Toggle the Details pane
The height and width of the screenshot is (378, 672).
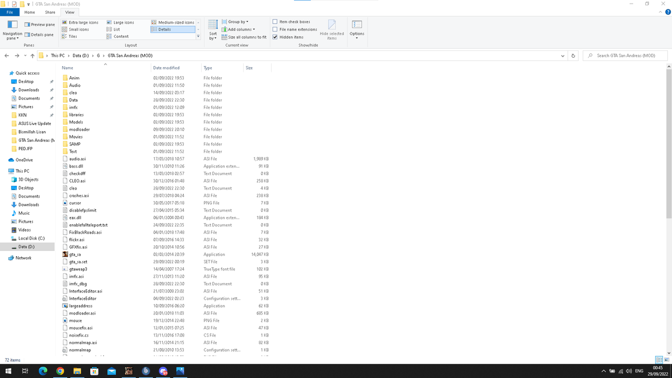tap(39, 35)
